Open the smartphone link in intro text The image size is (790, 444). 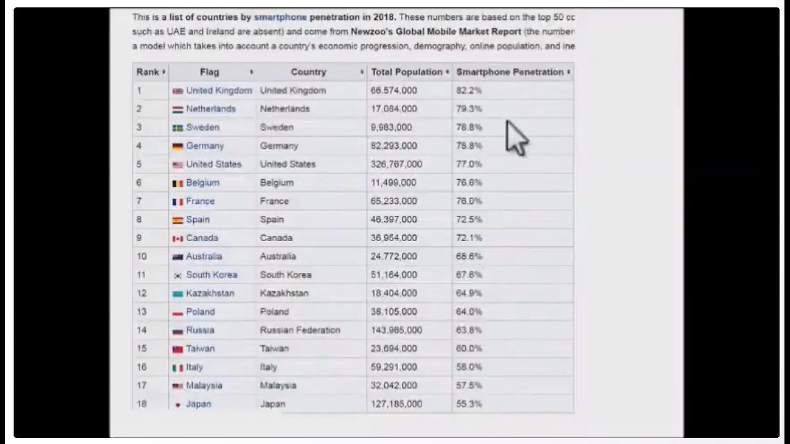pyautogui.click(x=280, y=17)
